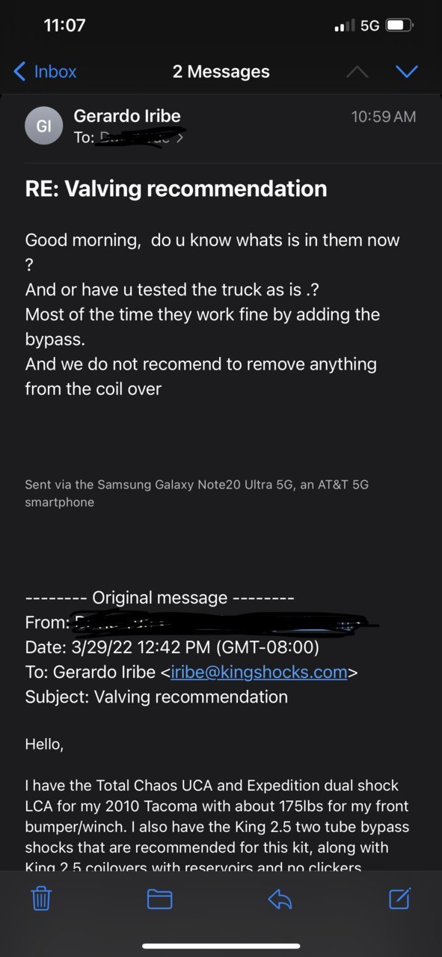Open the move-to-folder icon

[x=159, y=899]
